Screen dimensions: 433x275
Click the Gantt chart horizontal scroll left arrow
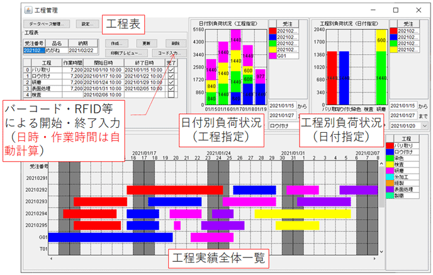pyautogui.click(x=51, y=259)
